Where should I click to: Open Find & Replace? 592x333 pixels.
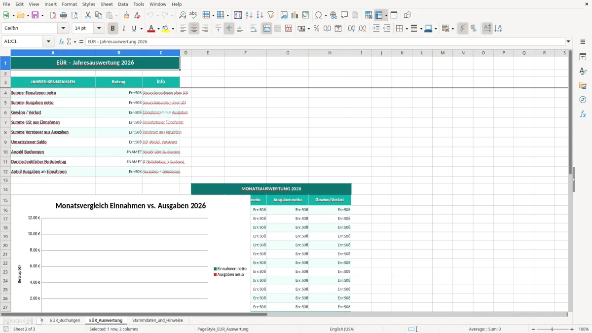(183, 15)
